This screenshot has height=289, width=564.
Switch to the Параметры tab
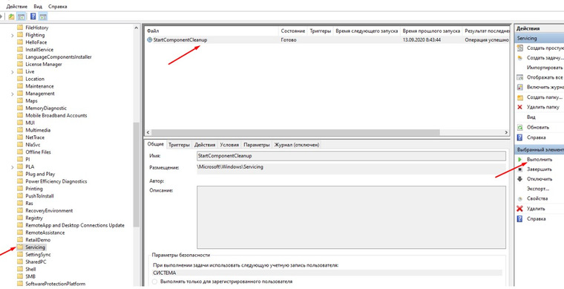(257, 145)
